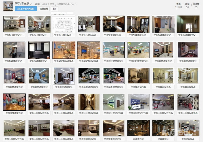Viewport: 203px width, 142px height.
Task: Click the album cover image beside the title
Action: click(x=8, y=6)
